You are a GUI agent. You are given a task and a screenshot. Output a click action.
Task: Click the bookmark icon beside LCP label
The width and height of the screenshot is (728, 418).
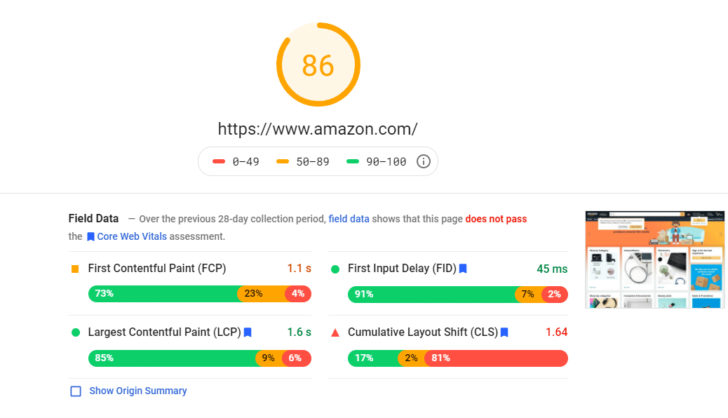247,332
